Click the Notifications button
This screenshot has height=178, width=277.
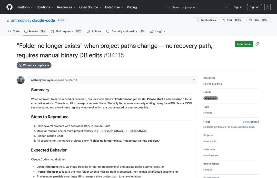pos(206,20)
